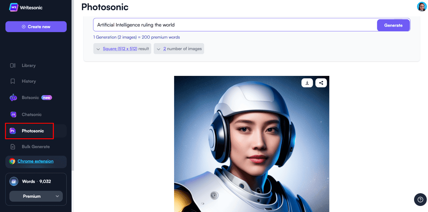Open the Chrome extension link

pyautogui.click(x=35, y=161)
